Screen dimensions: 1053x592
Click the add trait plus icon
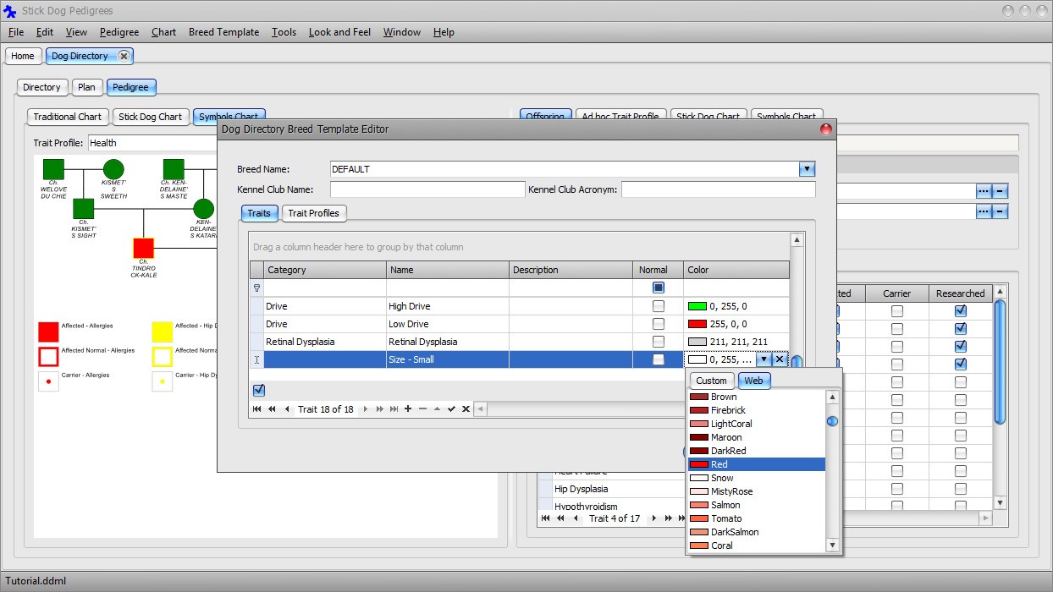point(408,409)
